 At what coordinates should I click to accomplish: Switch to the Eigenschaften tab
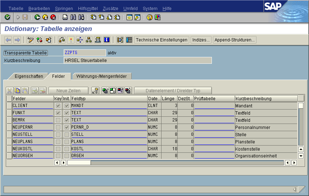(29, 76)
